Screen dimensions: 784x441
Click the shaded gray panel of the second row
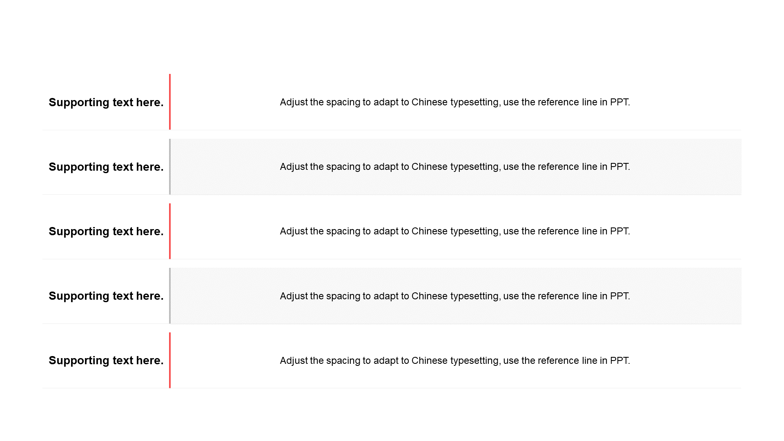click(x=456, y=167)
